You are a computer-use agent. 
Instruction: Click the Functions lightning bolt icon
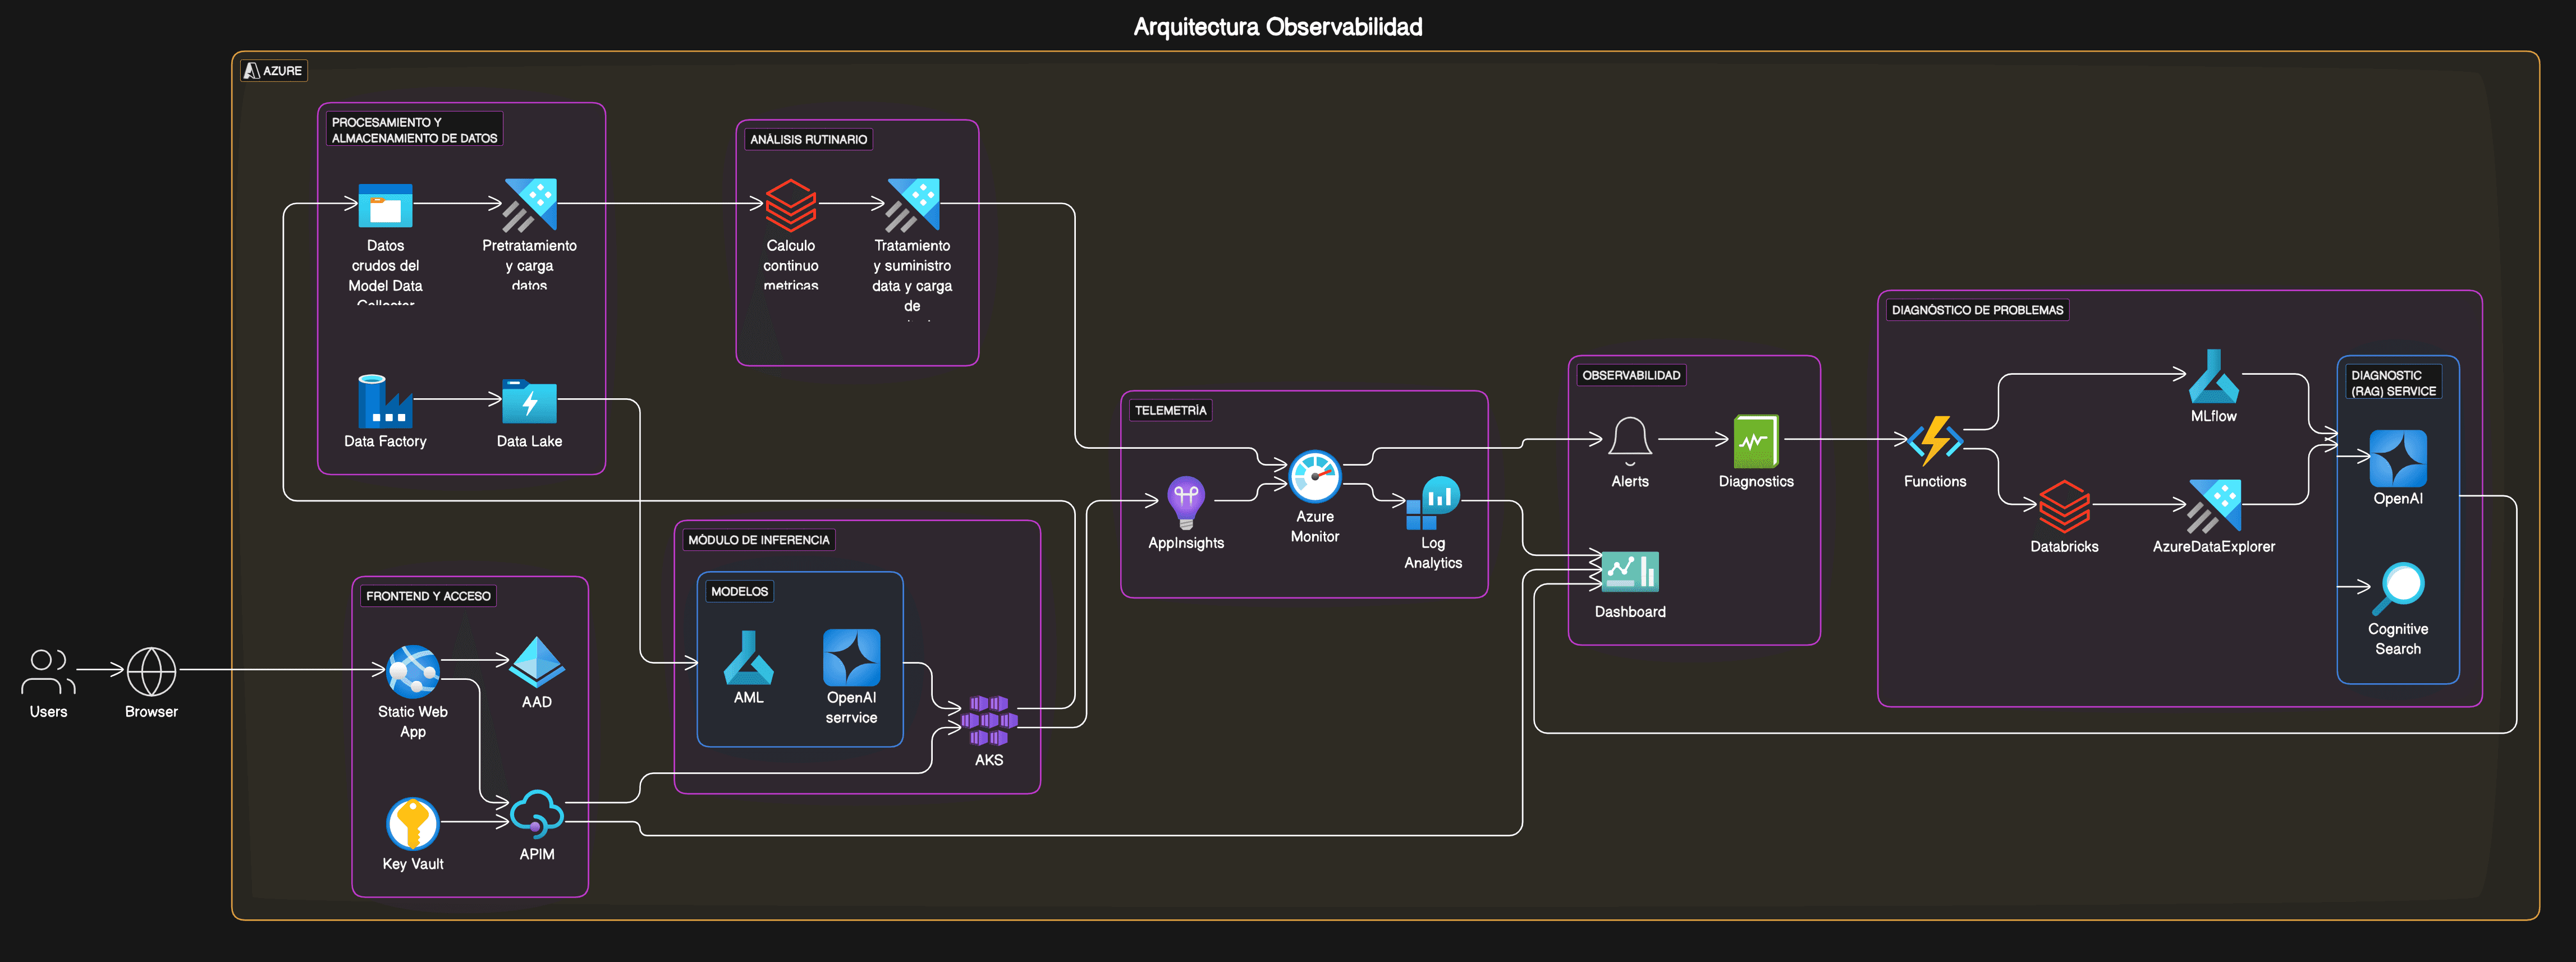coord(1934,441)
